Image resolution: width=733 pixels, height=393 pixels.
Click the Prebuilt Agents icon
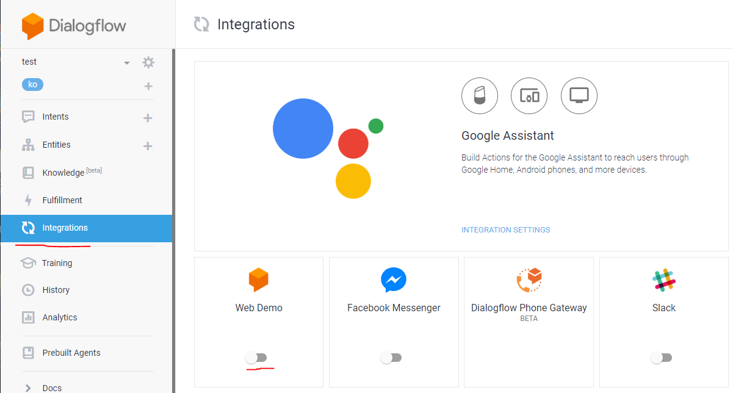(x=28, y=353)
